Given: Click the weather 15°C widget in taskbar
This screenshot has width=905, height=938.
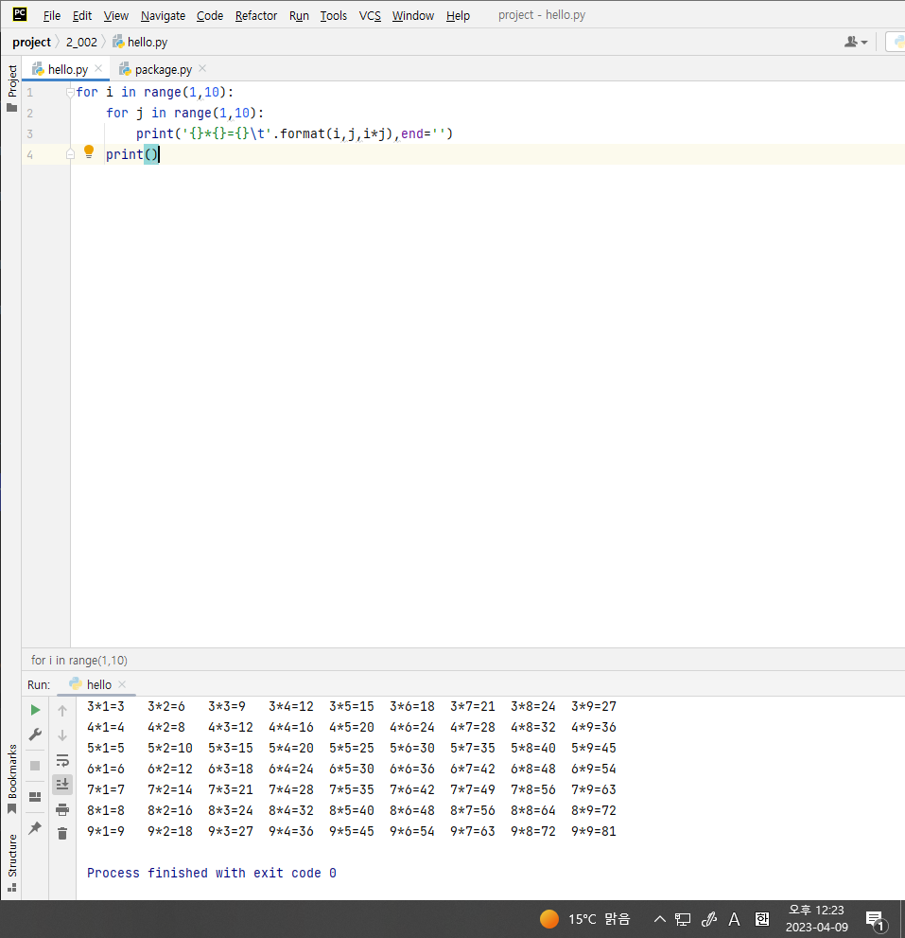Looking at the screenshot, I should click(585, 919).
